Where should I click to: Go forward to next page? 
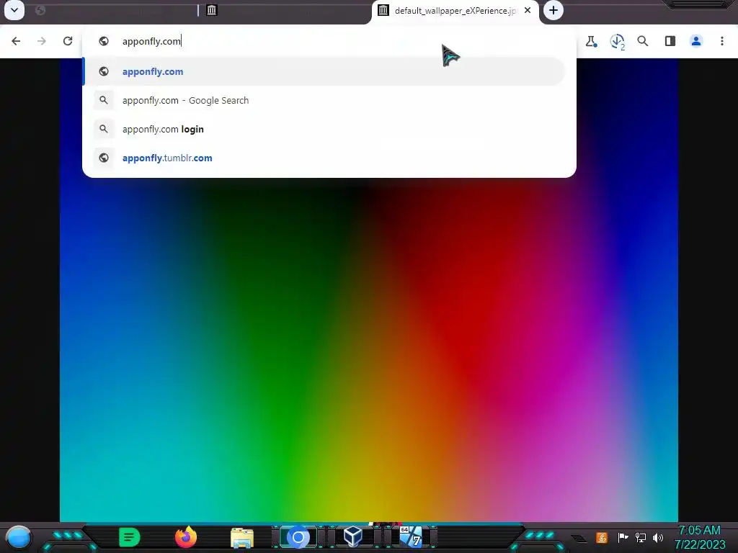coord(42,41)
